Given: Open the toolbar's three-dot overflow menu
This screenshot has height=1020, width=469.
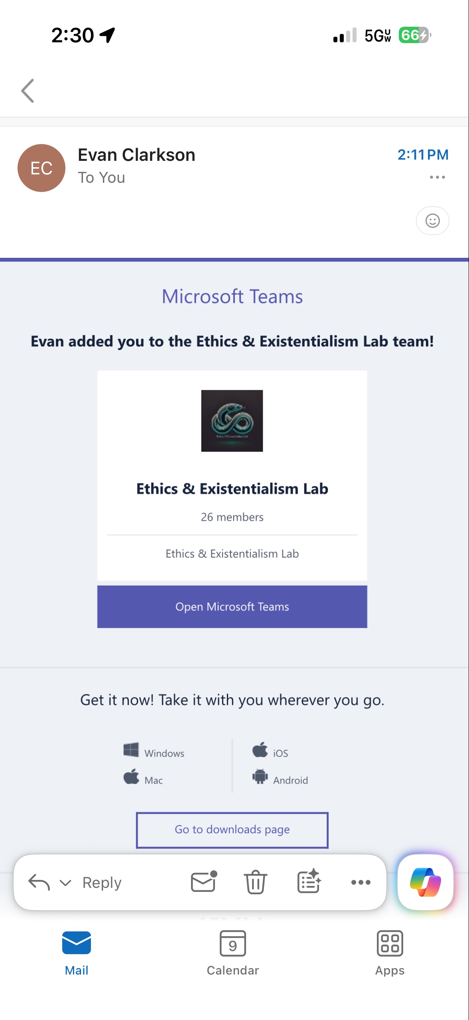Looking at the screenshot, I should pos(361,882).
